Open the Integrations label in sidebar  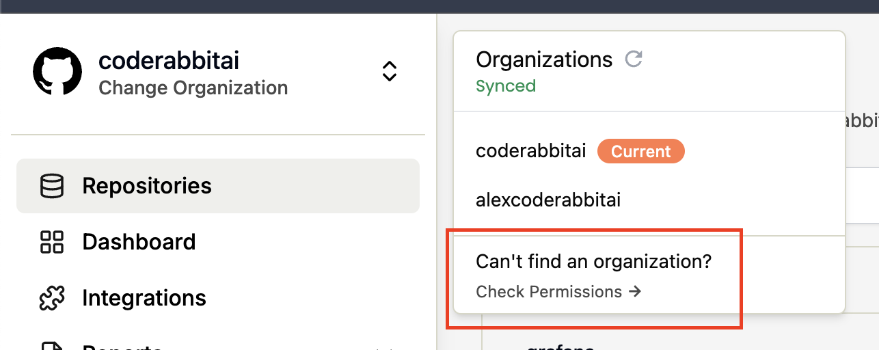coord(144,298)
